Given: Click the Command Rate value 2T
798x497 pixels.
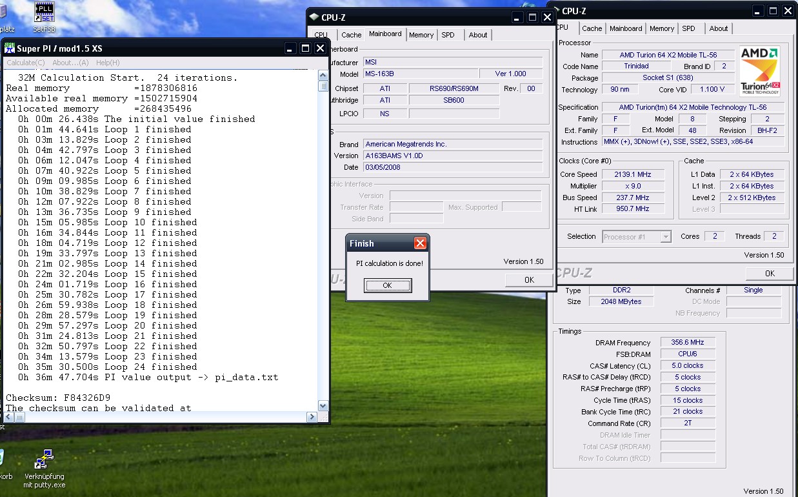Looking at the screenshot, I should click(x=688, y=424).
